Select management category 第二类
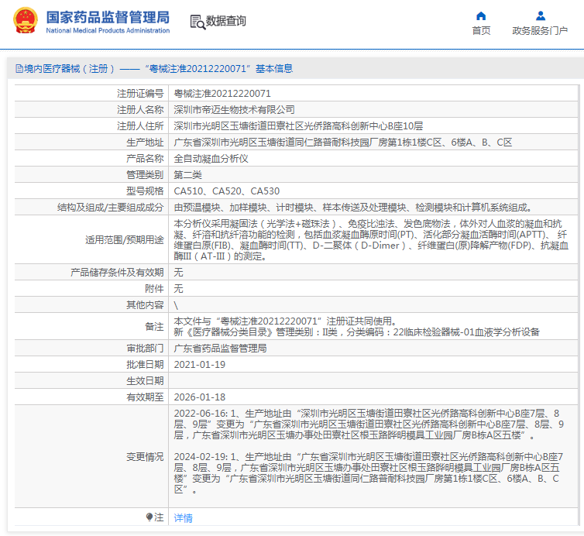This screenshot has width=584, height=536. [x=187, y=175]
